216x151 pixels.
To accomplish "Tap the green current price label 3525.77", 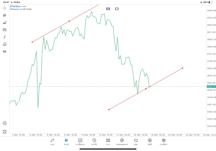I will pos(211,86).
